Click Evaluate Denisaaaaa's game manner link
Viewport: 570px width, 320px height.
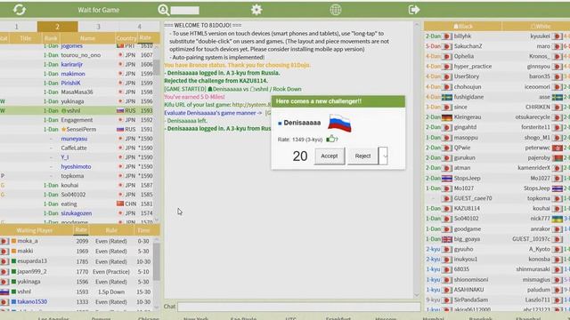point(213,113)
